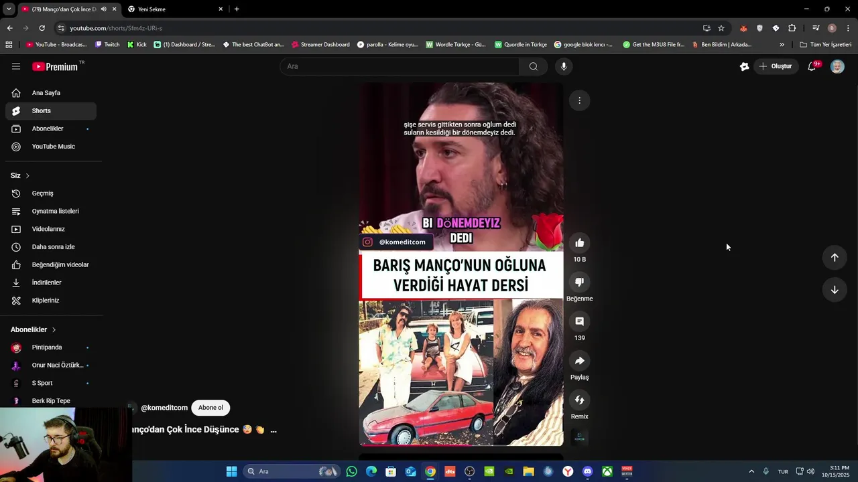Go back in browser history
The width and height of the screenshot is (858, 482).
click(x=9, y=28)
